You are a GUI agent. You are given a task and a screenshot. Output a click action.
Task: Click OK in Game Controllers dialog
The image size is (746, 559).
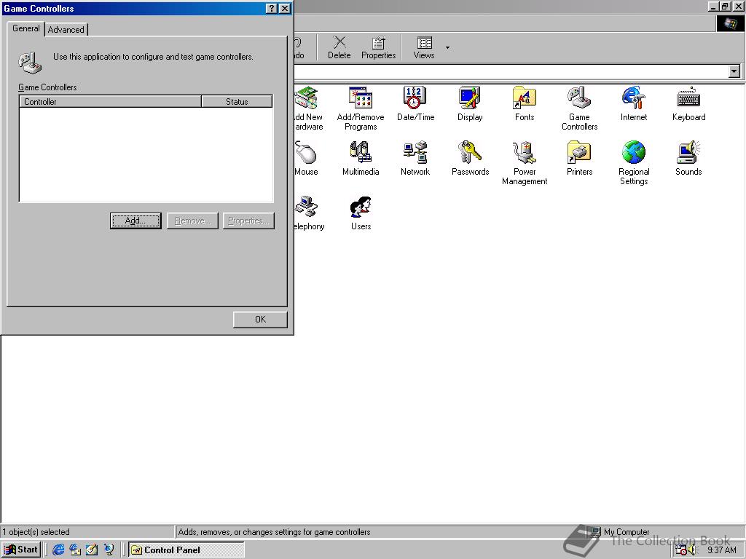click(x=260, y=320)
